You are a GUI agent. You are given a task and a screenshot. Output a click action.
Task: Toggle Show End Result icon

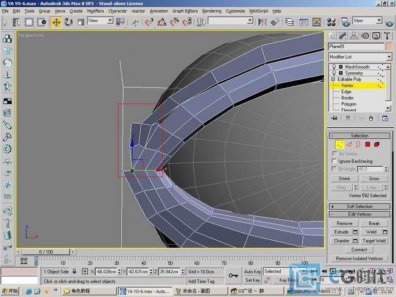click(348, 118)
